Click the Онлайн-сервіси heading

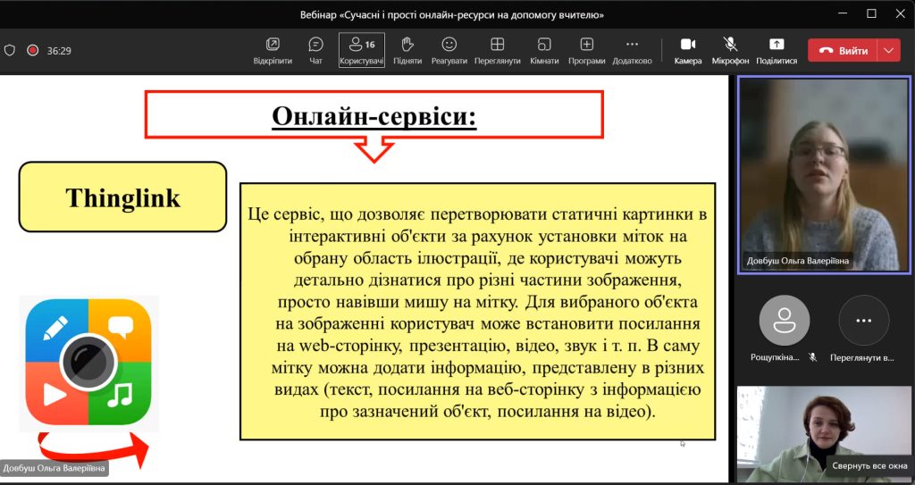(x=374, y=116)
